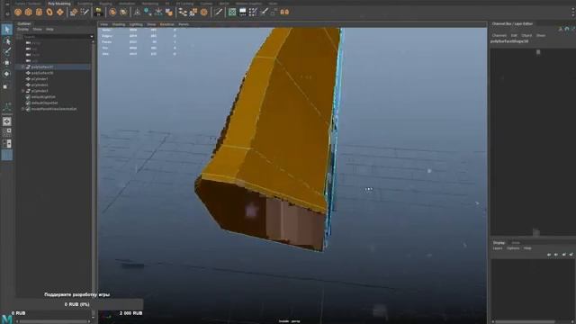Select defaultObjectSet in the Outliner

(44, 103)
